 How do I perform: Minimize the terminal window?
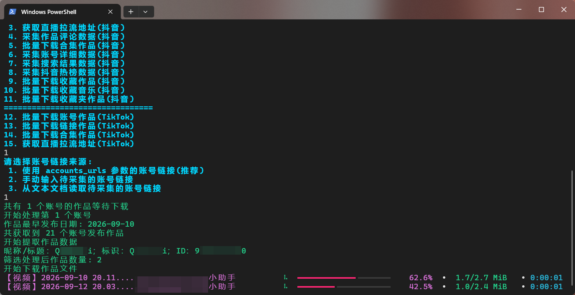(519, 9)
